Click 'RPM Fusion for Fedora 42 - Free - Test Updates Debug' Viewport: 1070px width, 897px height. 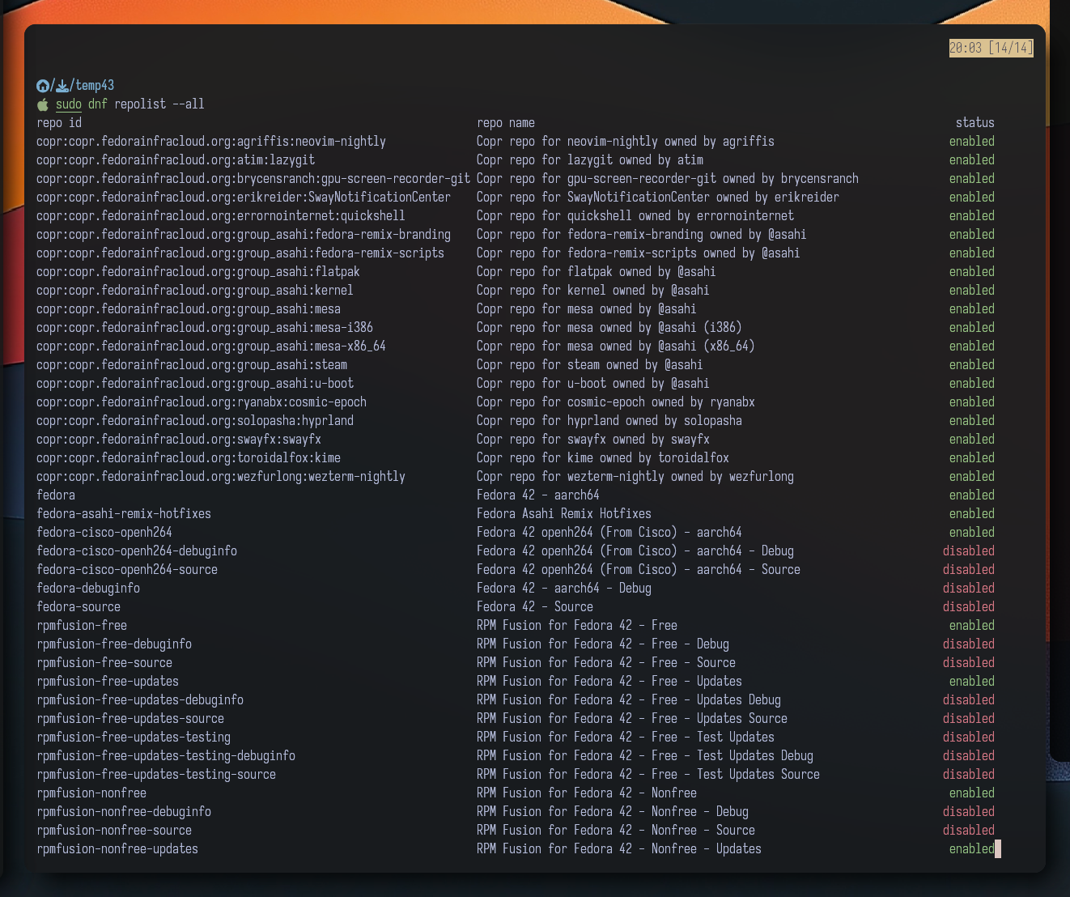(x=645, y=755)
